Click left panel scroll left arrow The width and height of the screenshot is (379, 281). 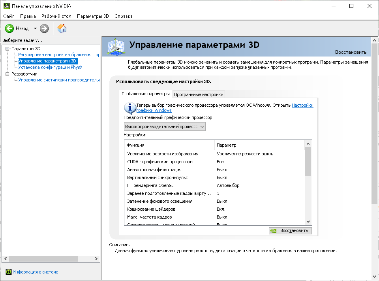(6, 259)
